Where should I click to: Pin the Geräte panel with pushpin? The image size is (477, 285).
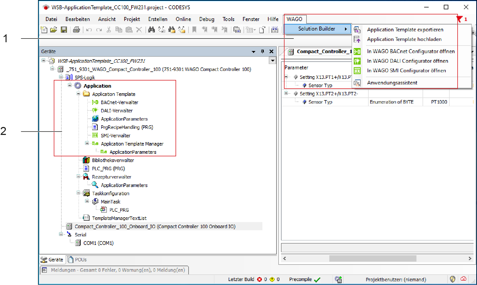click(x=262, y=51)
